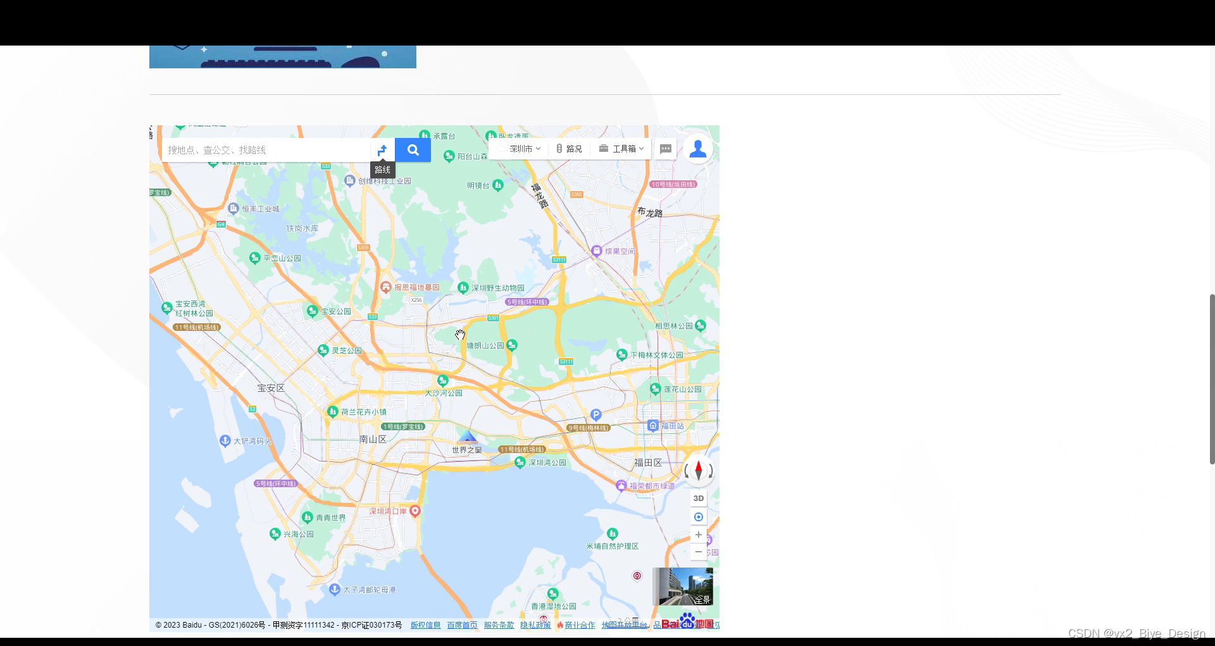Open the 百度首页 link
Viewport: 1215px width, 646px height.
(463, 625)
